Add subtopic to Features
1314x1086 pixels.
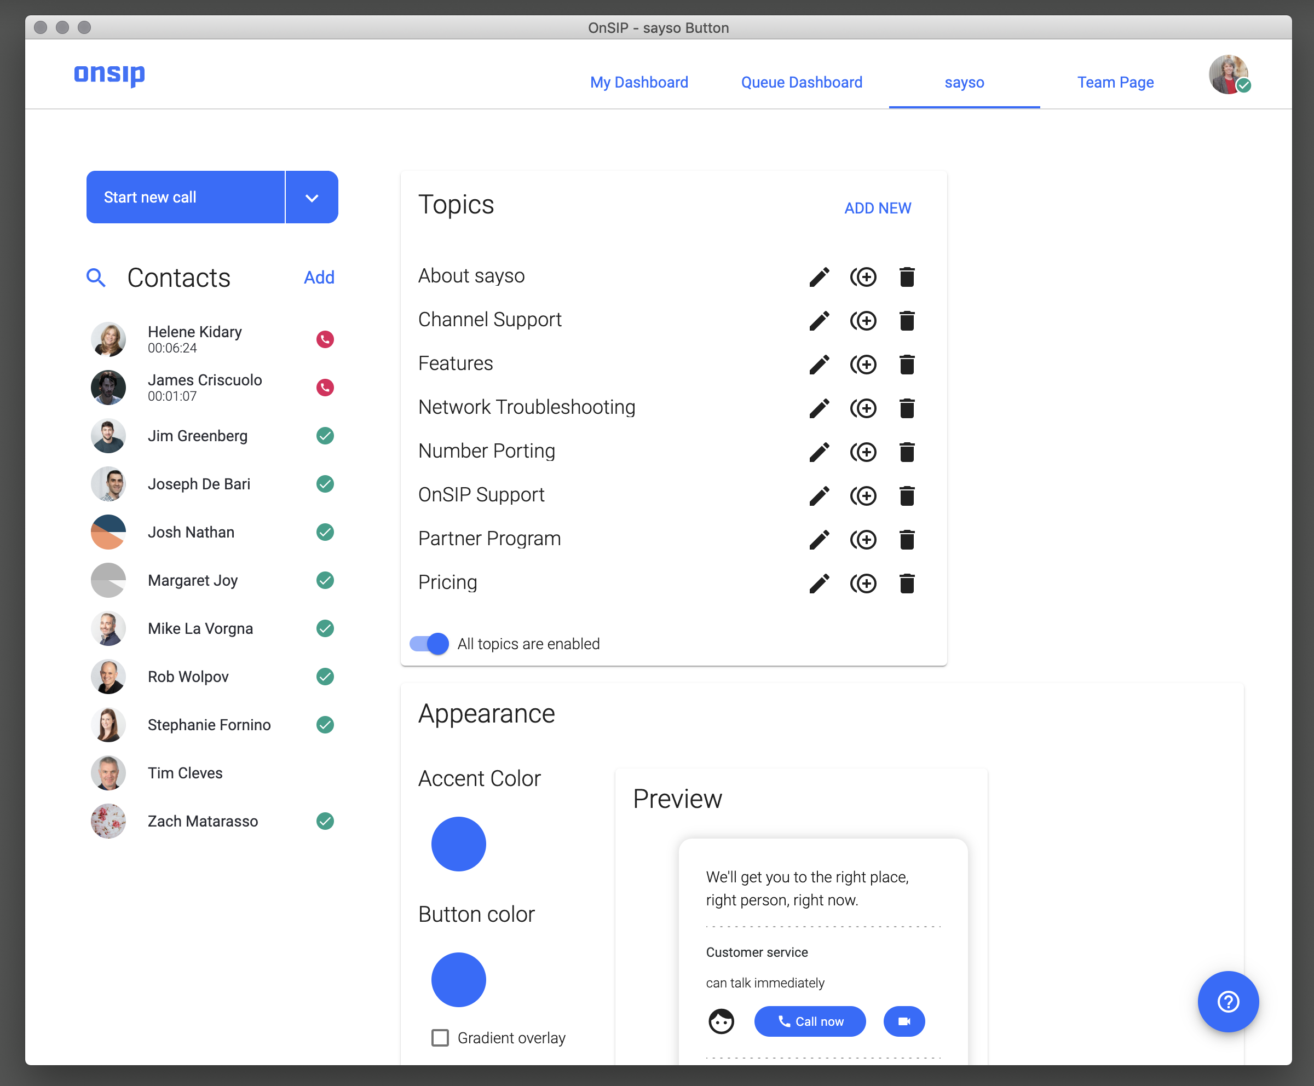click(x=863, y=364)
